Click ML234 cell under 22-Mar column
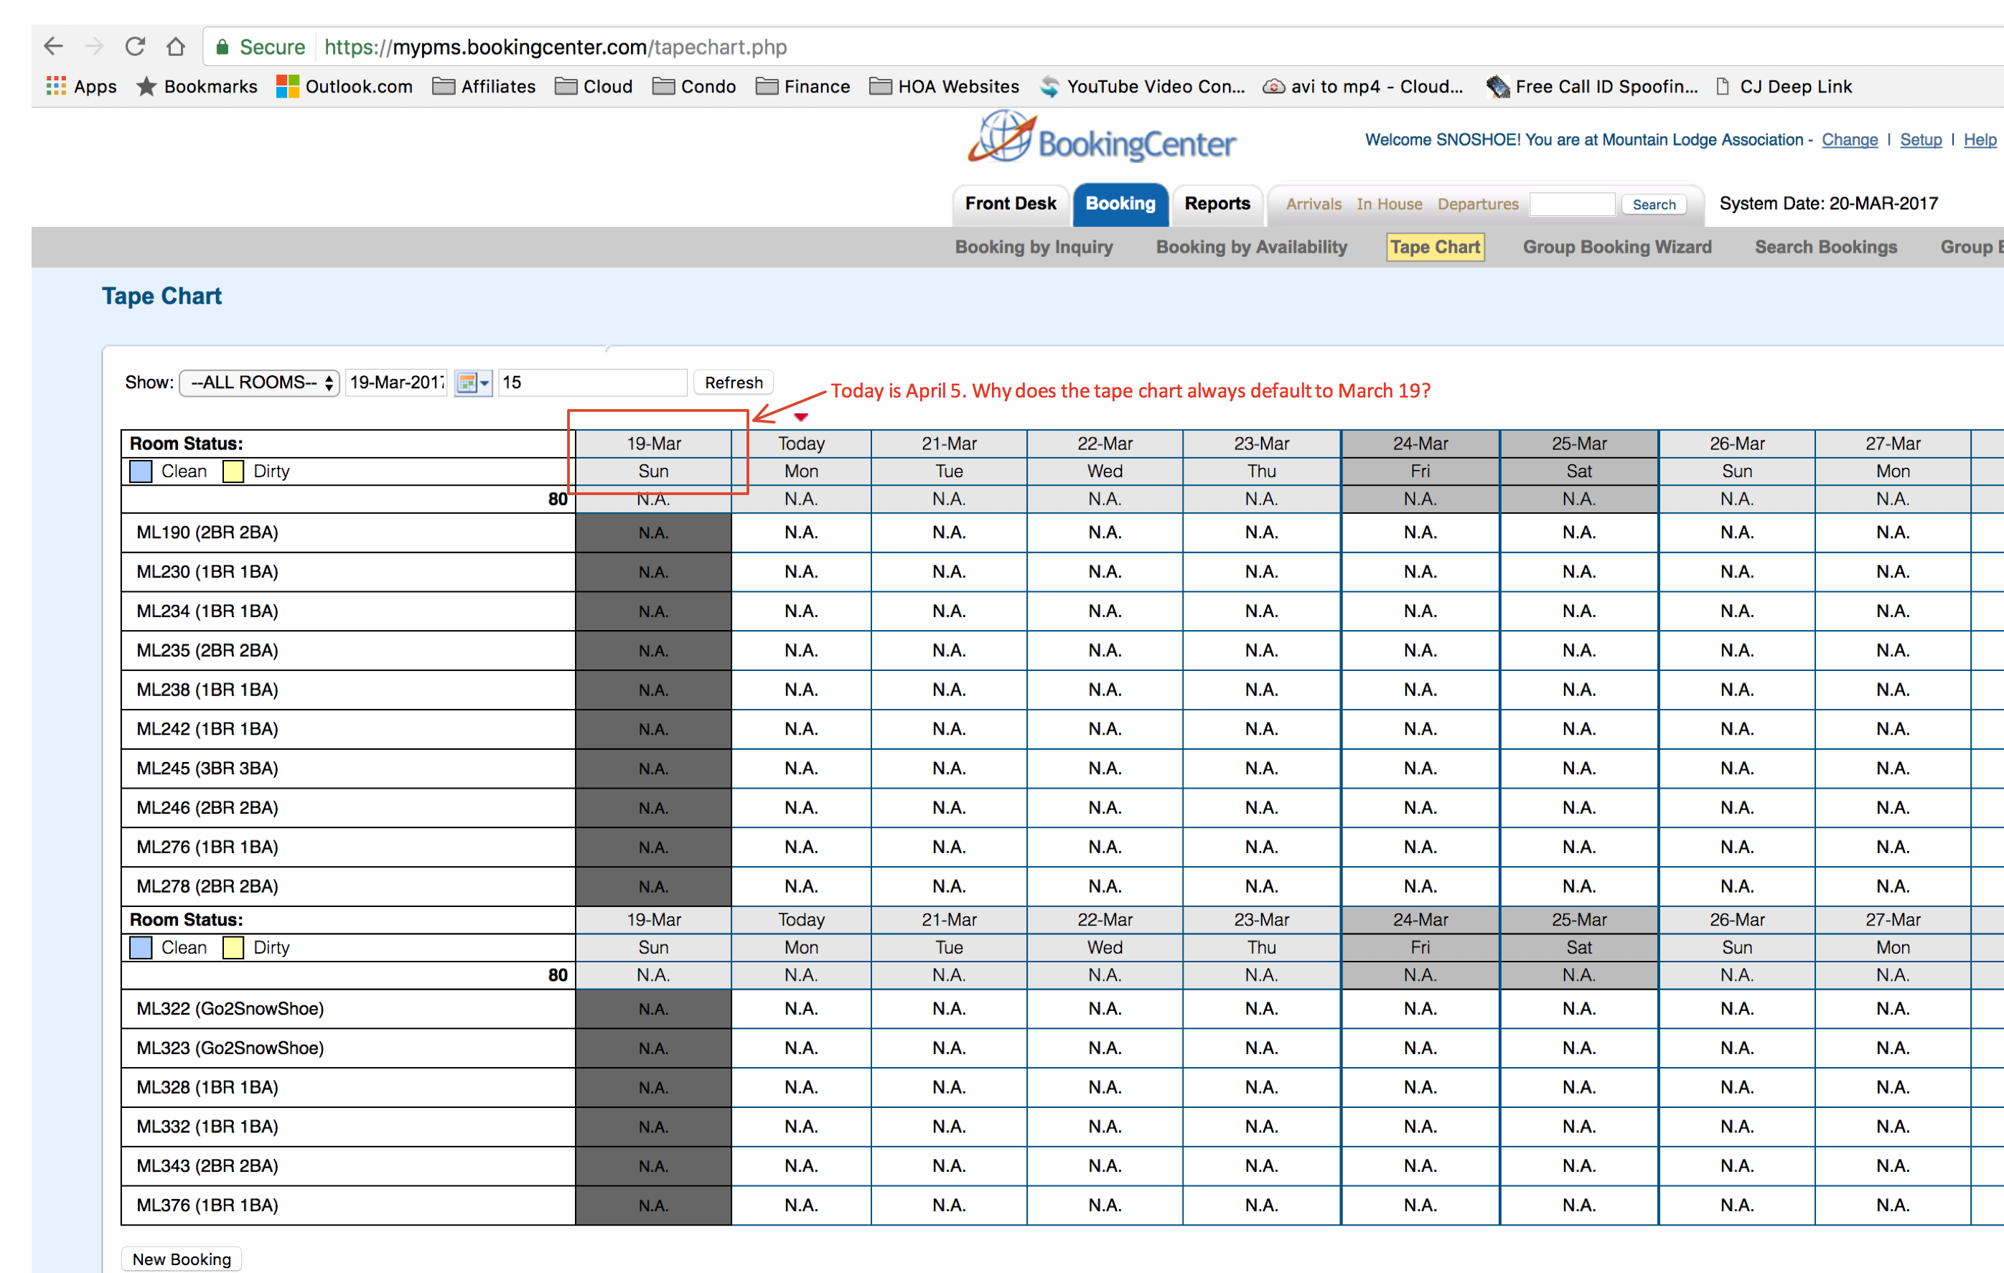2004x1273 pixels. 1105,611
